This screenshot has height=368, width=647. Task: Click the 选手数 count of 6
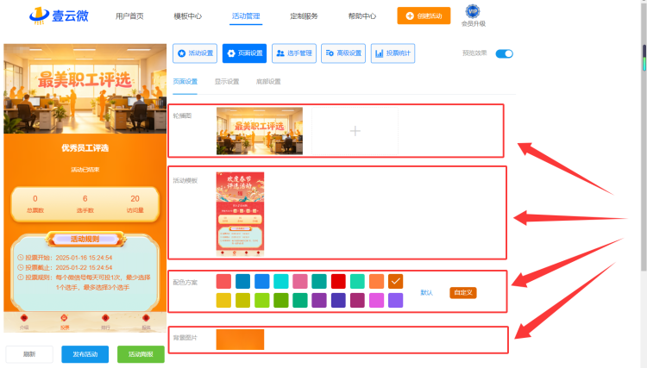(85, 198)
